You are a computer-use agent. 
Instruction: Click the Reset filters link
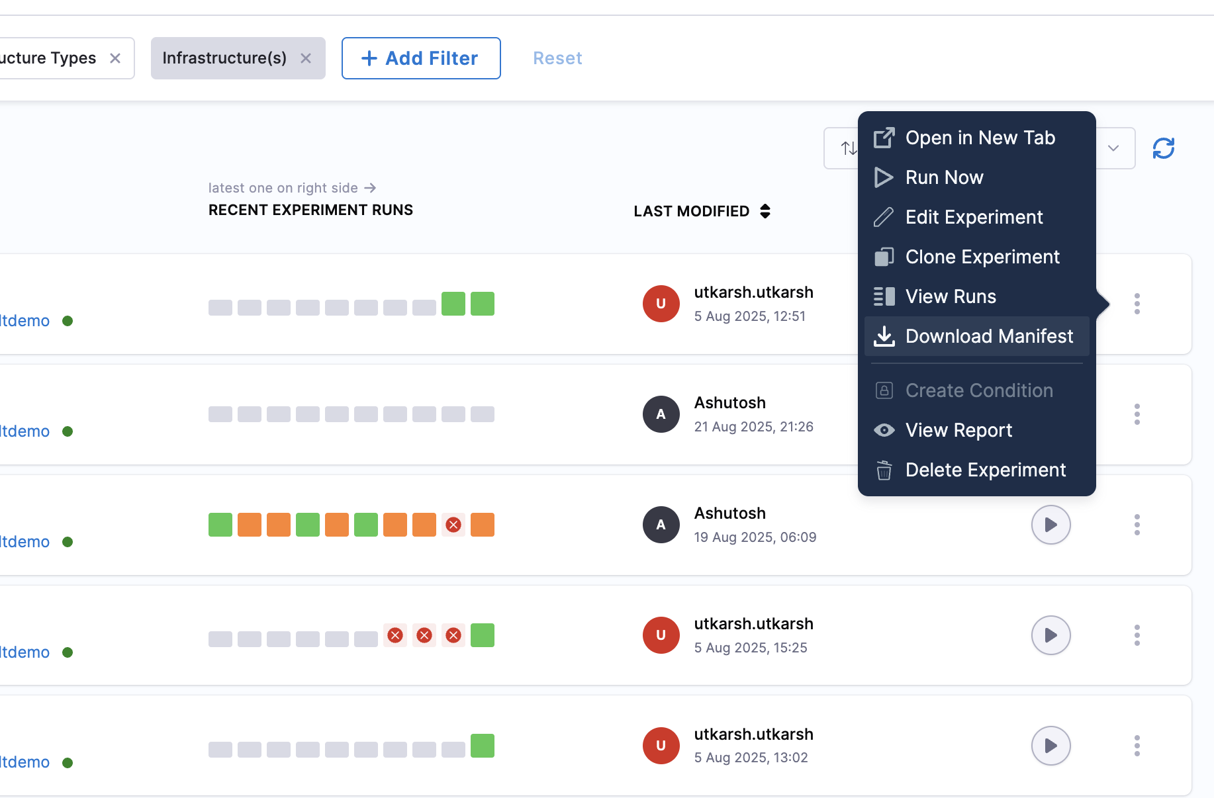point(557,58)
